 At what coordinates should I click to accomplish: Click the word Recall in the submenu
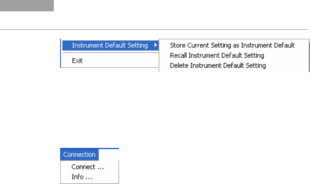click(178, 55)
